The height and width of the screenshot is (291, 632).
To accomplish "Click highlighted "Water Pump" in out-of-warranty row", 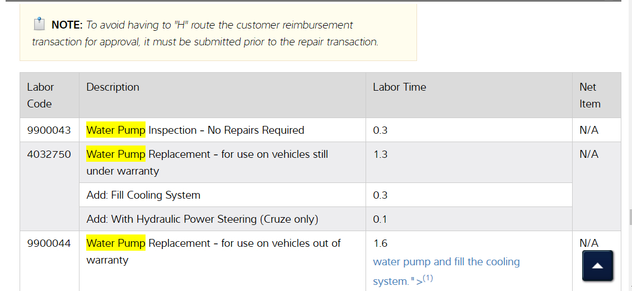I will [x=115, y=243].
